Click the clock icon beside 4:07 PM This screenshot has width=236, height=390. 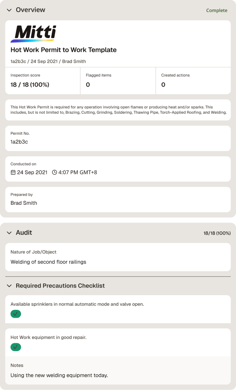(54, 172)
